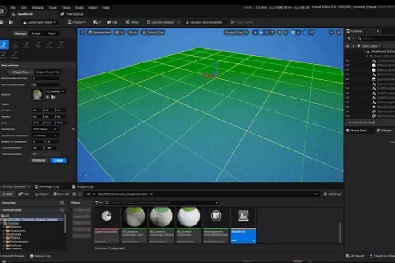Click the Outliner search field

[377, 38]
